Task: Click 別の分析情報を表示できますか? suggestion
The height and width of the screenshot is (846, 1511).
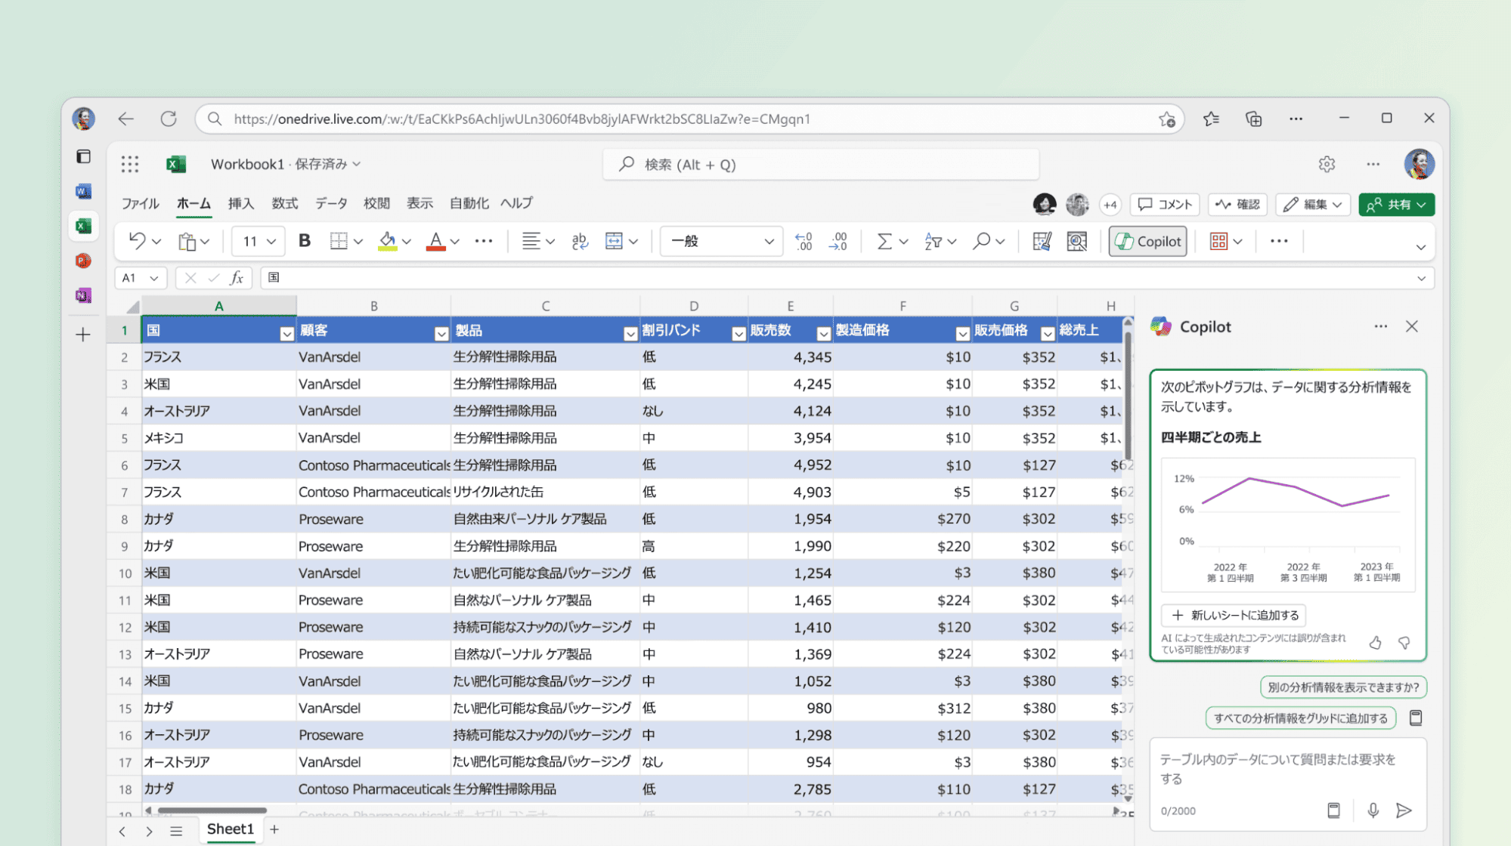Action: 1343,687
